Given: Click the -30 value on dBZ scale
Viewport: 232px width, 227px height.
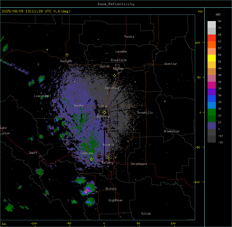Looking at the screenshot, I should tap(220, 142).
